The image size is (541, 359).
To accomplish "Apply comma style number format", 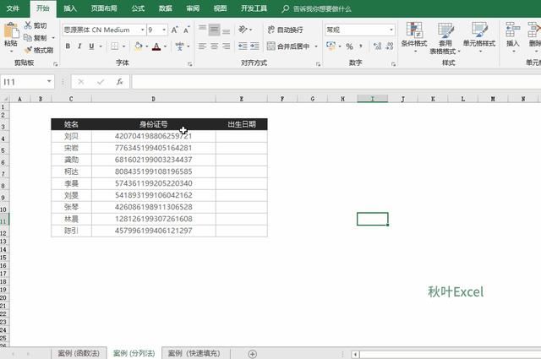I will pyautogui.click(x=361, y=46).
